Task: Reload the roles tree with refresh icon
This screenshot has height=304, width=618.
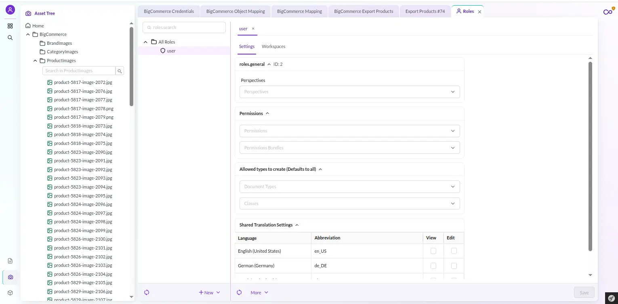Action: point(147,292)
